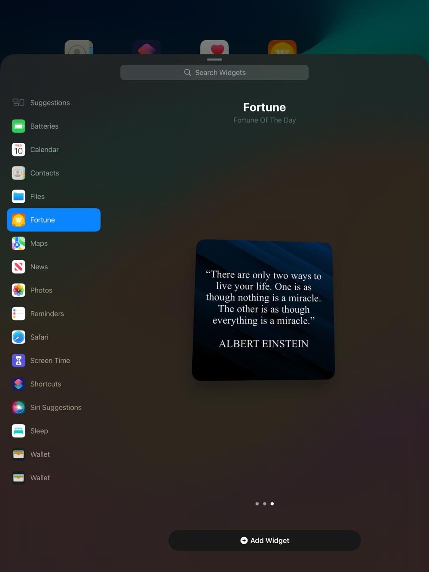The image size is (429, 572).
Task: Click the magnifying glass search icon
Action: 187,72
